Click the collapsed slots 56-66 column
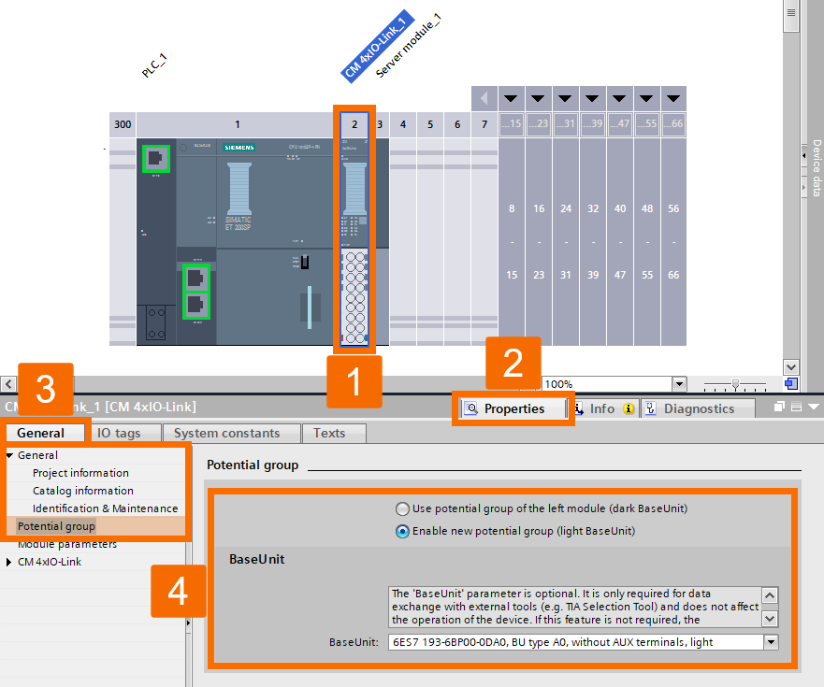 tap(673, 241)
